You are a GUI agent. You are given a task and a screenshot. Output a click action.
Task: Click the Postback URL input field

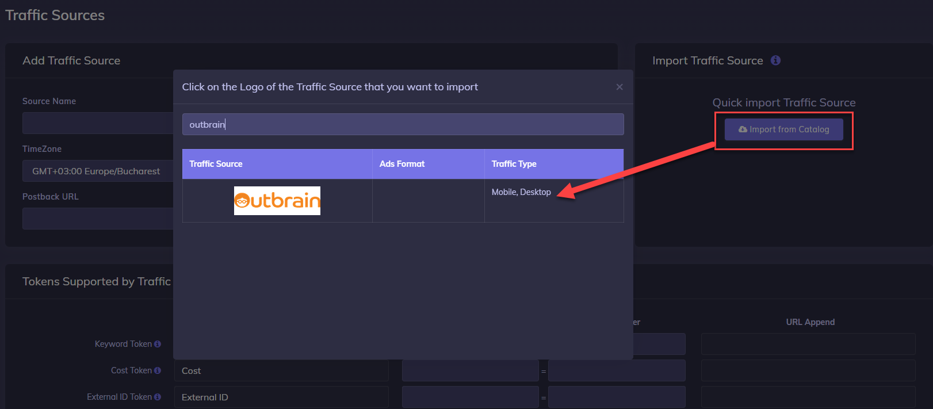98,219
